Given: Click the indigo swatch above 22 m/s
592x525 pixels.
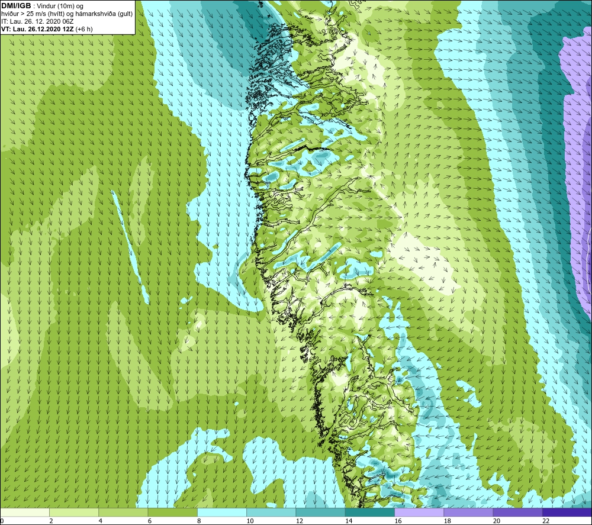Looking at the screenshot, I should [567, 513].
